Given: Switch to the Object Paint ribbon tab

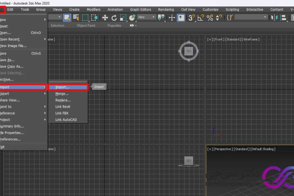Looking at the screenshot, I should 86,25.
